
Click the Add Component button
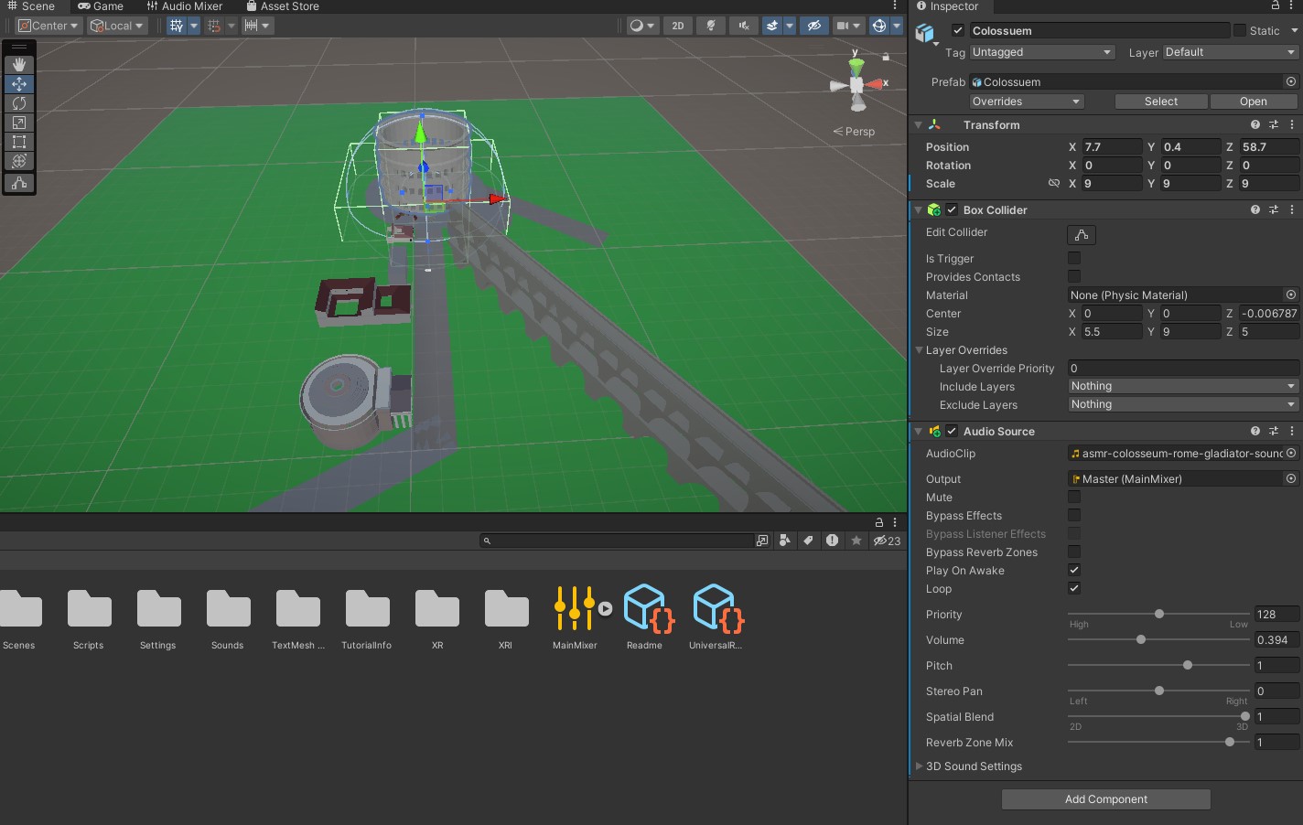(1105, 799)
